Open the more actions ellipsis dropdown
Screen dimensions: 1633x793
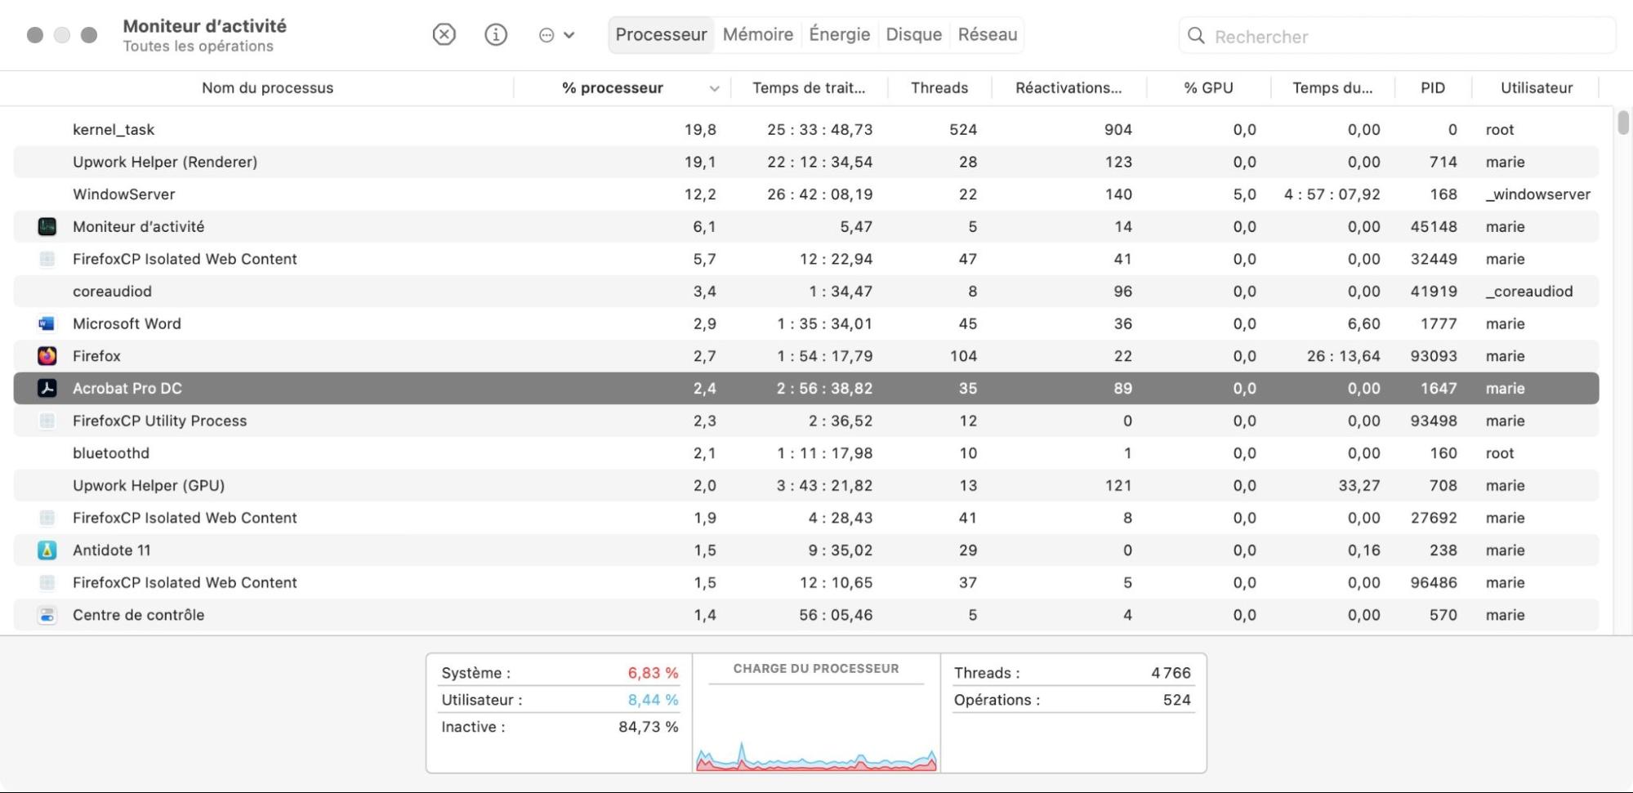[556, 35]
